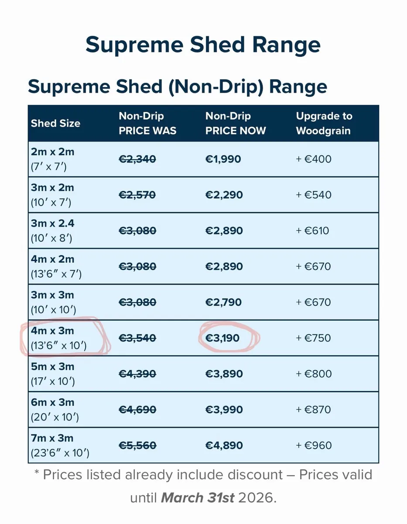
Task: Click the crossed-out €4,390 price
Action: (137, 374)
